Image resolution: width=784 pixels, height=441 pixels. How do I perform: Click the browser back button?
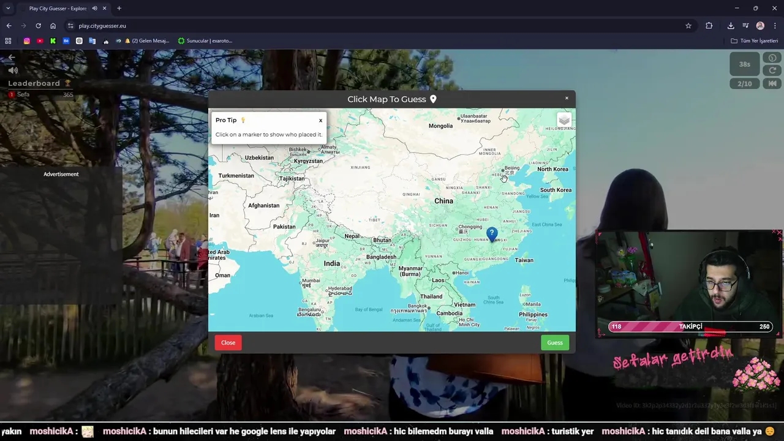[9, 26]
